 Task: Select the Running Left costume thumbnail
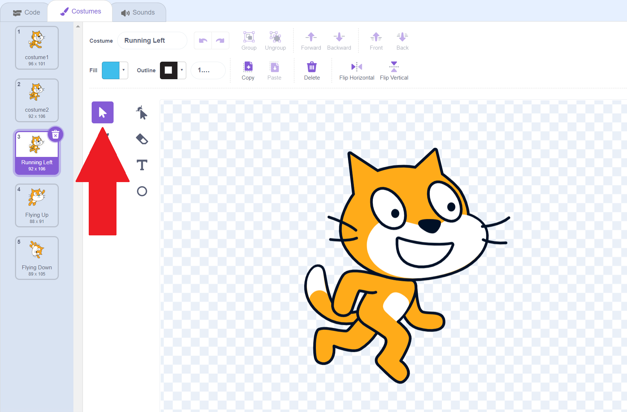37,153
